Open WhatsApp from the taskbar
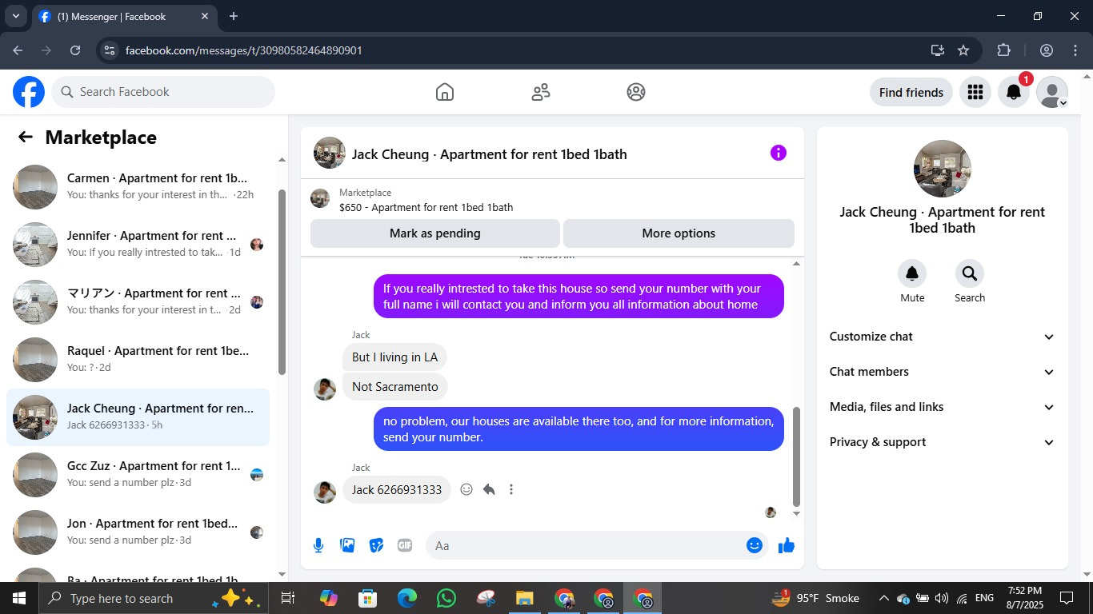The height and width of the screenshot is (614, 1093). pyautogui.click(x=446, y=598)
